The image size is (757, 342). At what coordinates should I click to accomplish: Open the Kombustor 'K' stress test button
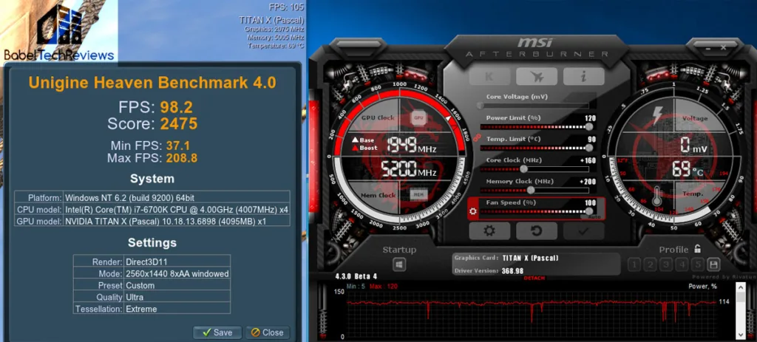click(489, 76)
